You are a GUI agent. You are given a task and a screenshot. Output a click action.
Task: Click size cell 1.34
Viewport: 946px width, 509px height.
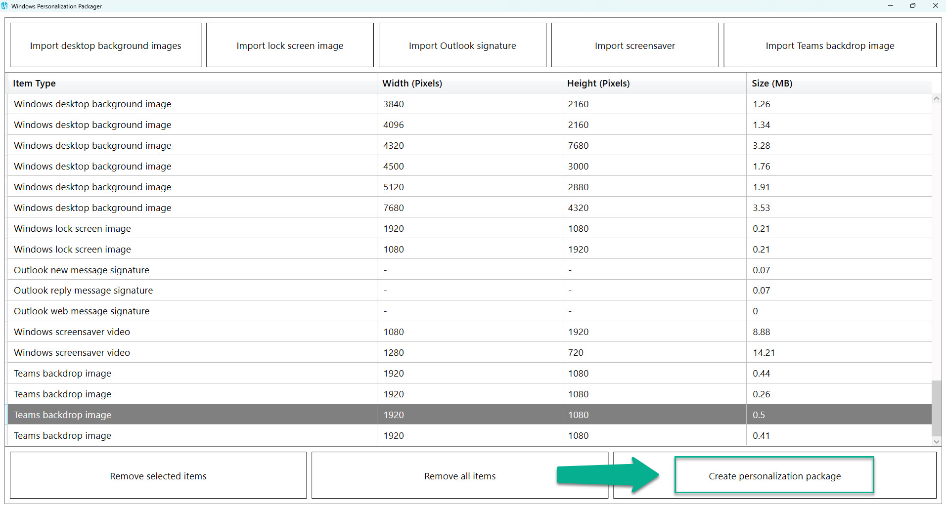point(839,125)
